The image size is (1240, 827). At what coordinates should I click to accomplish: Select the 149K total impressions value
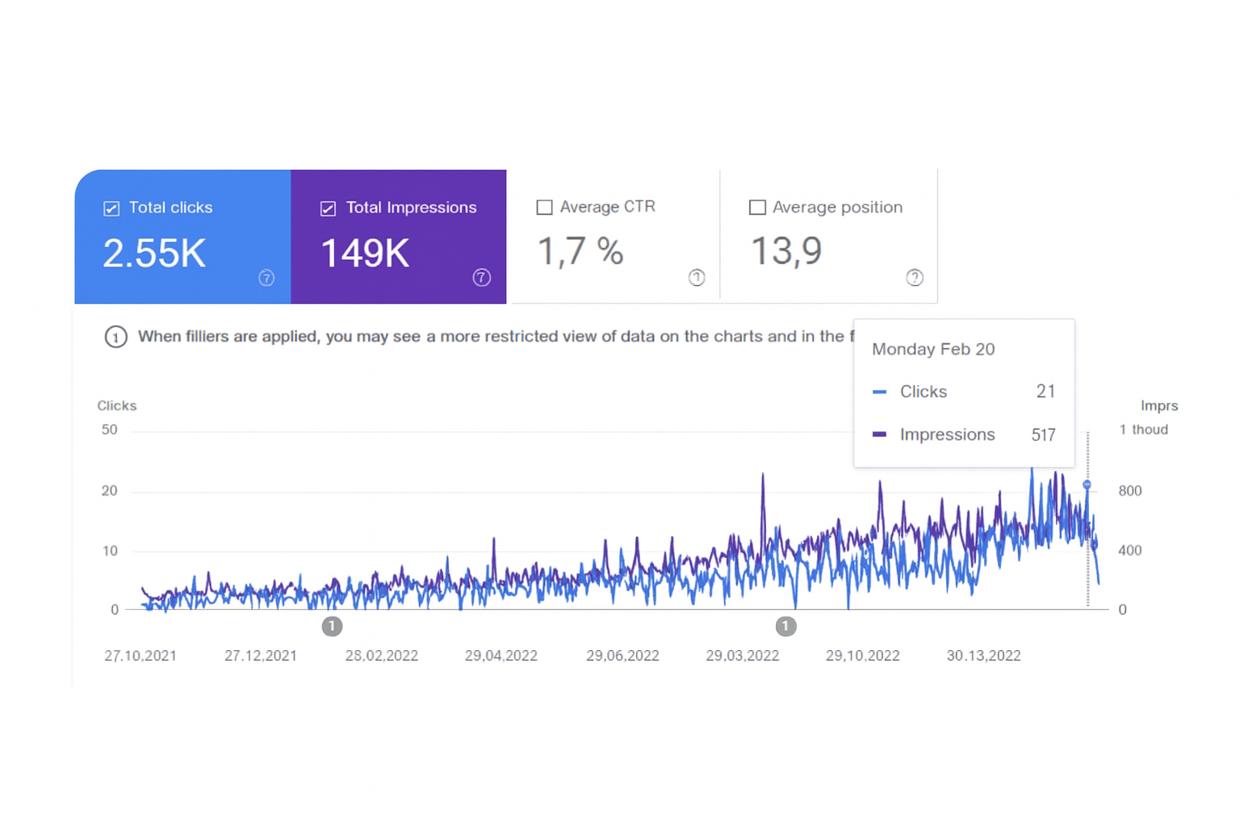[x=365, y=254]
